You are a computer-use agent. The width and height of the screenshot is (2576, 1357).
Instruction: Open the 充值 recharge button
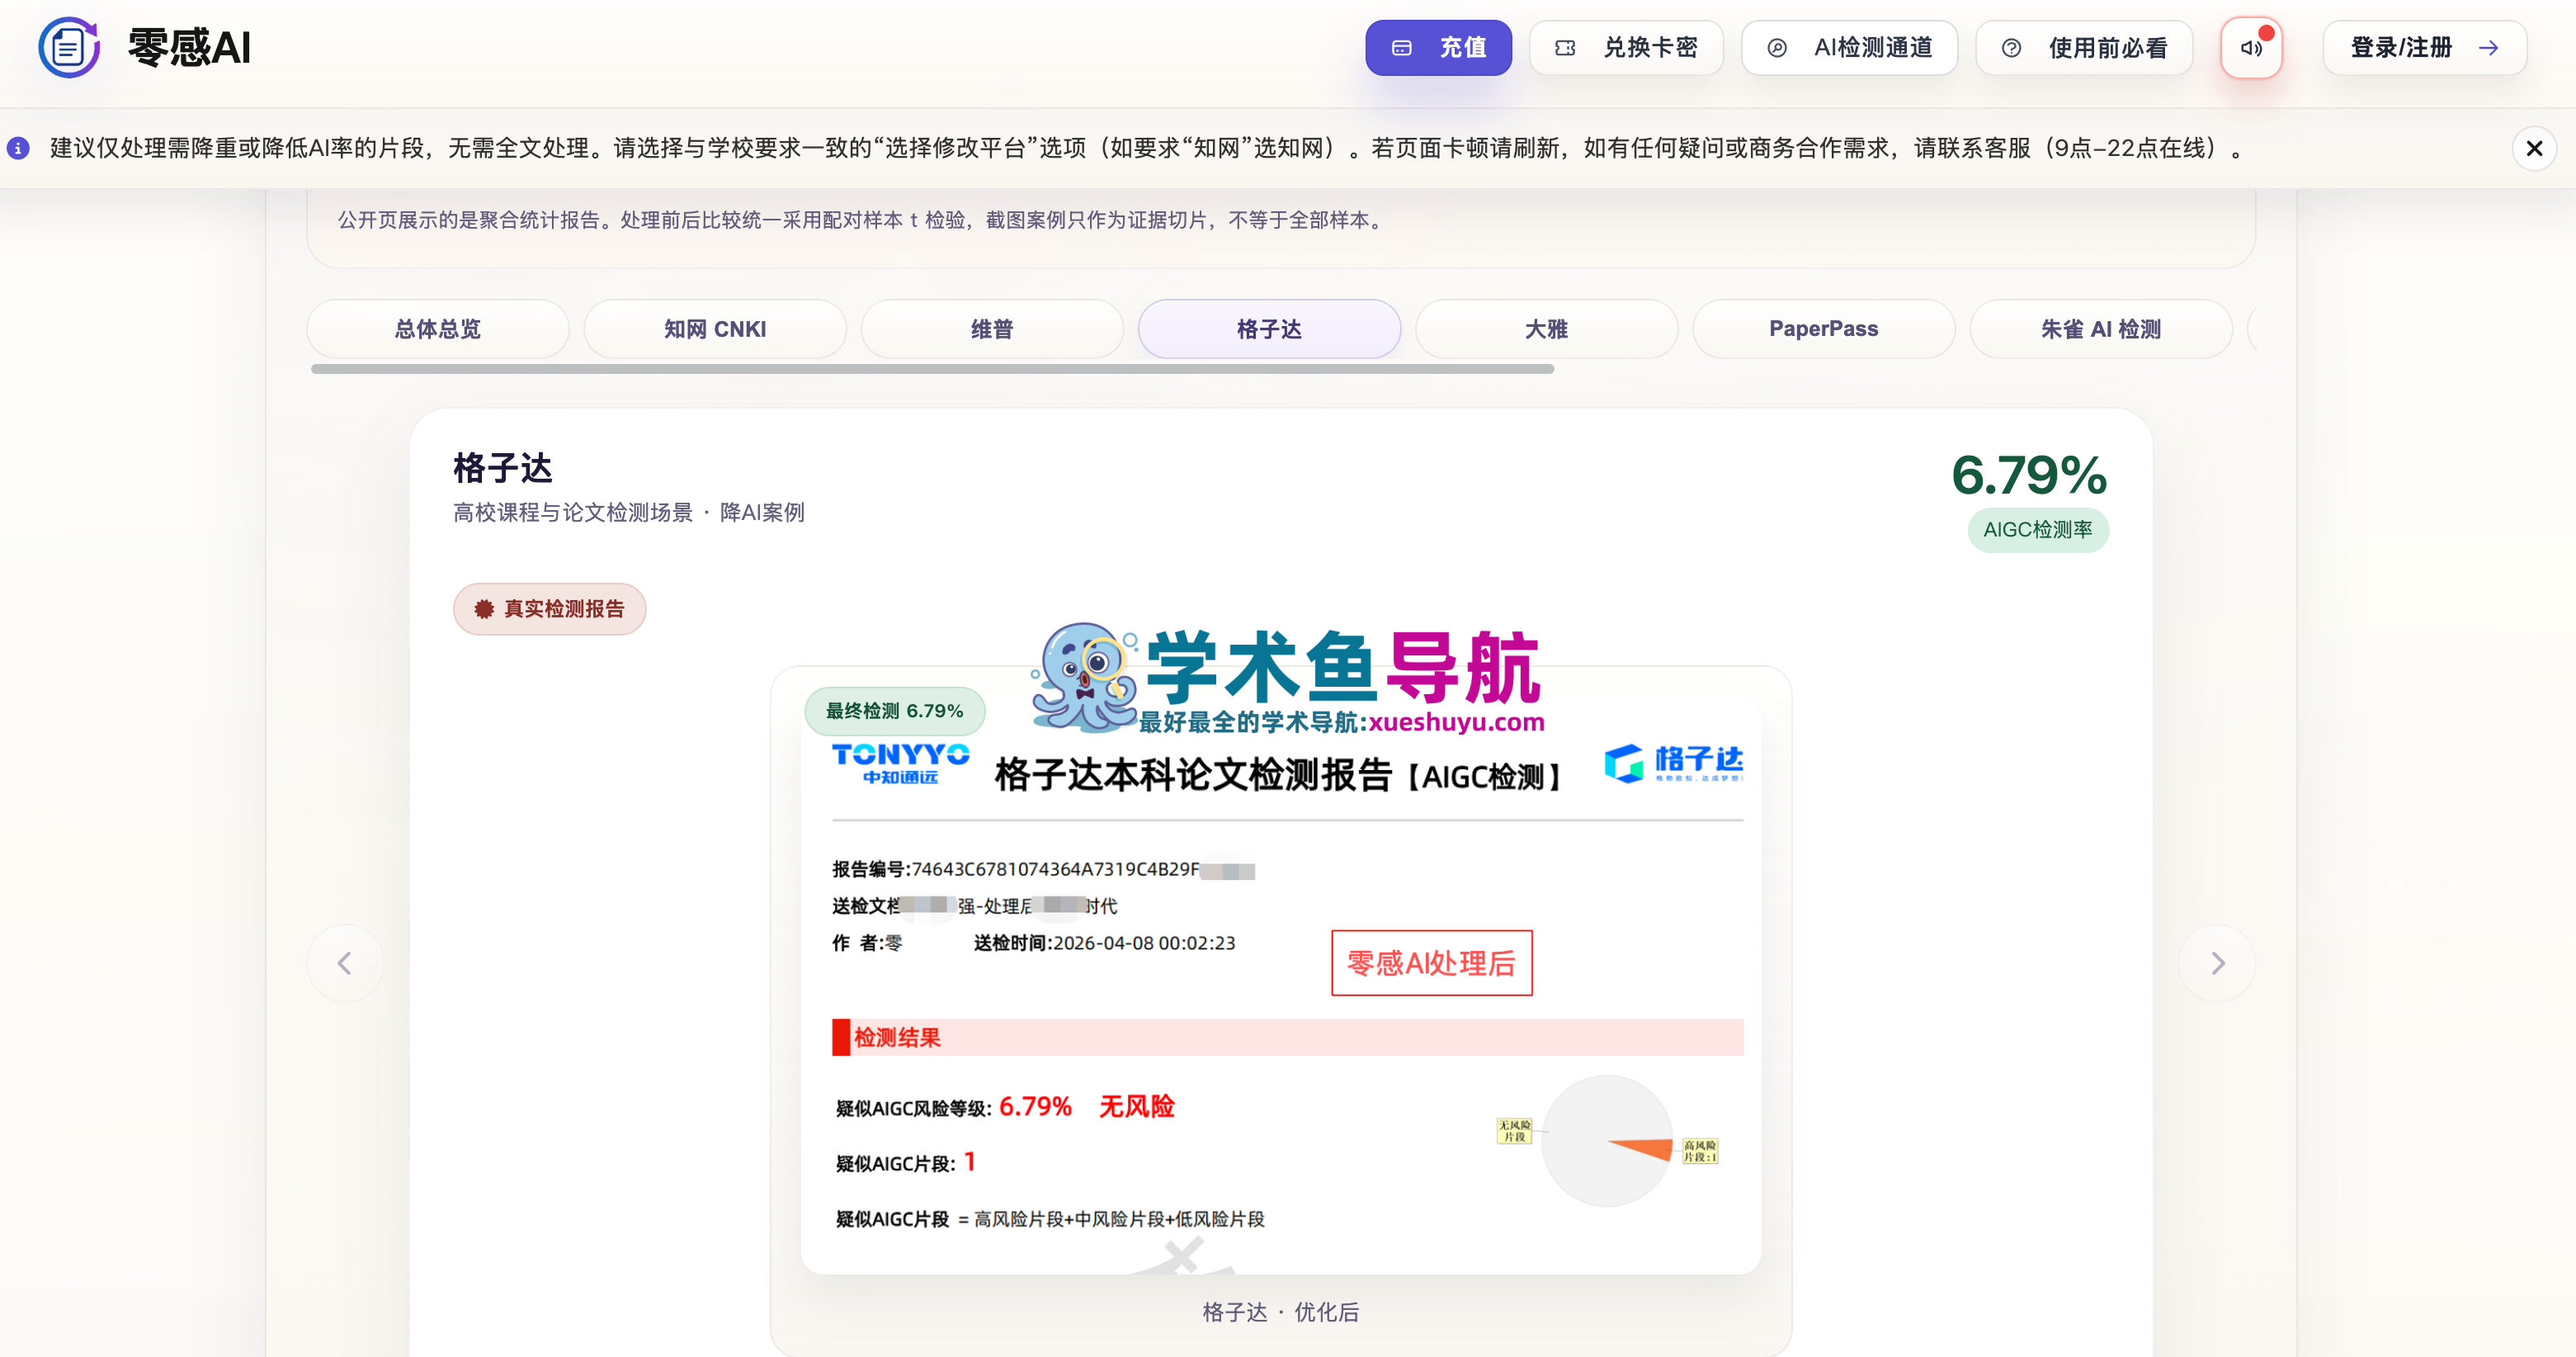pyautogui.click(x=1438, y=48)
